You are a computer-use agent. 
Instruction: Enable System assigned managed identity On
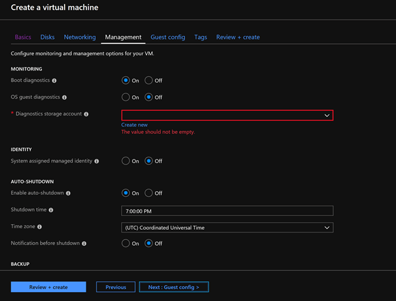coord(126,161)
